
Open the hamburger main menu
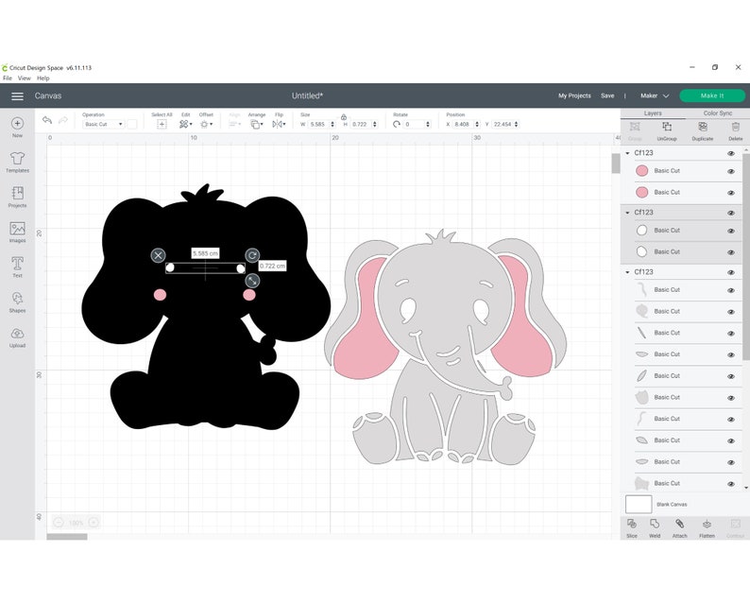coord(17,96)
